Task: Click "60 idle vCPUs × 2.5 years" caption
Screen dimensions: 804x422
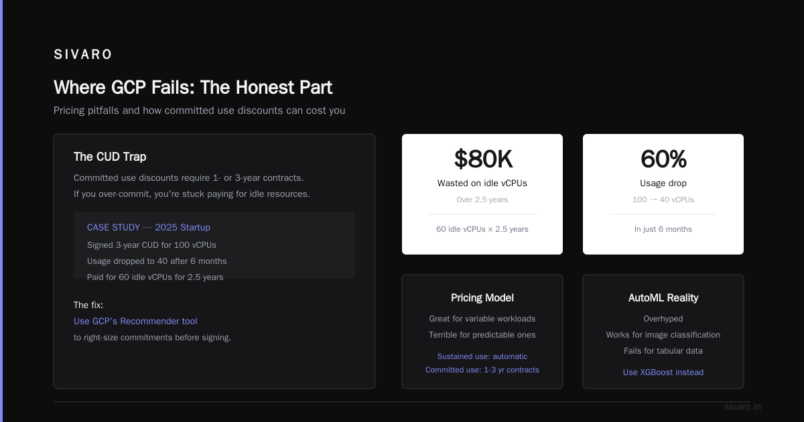Action: pyautogui.click(x=482, y=229)
